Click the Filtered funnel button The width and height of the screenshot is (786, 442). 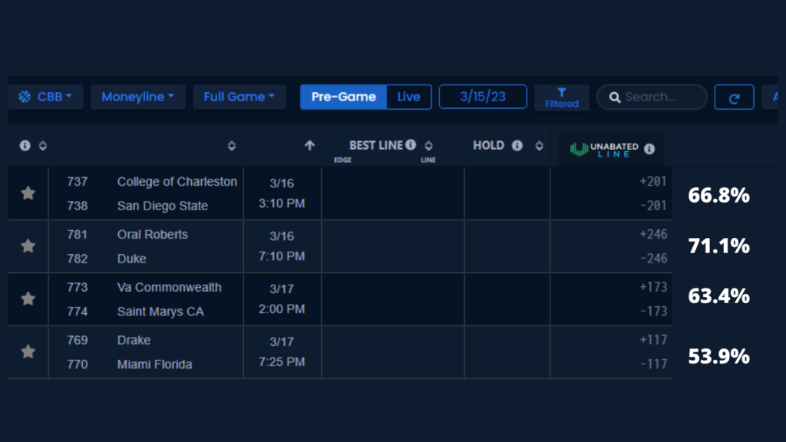[x=561, y=97]
